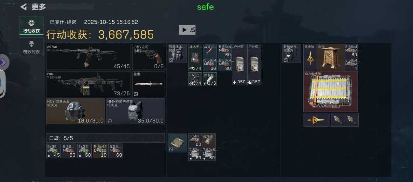Open the 行动收获 tab

31,26
